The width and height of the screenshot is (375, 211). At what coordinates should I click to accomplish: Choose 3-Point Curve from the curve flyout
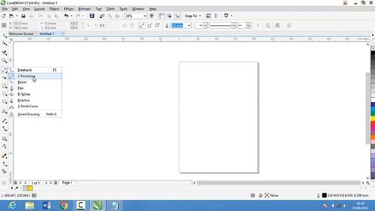[35, 106]
